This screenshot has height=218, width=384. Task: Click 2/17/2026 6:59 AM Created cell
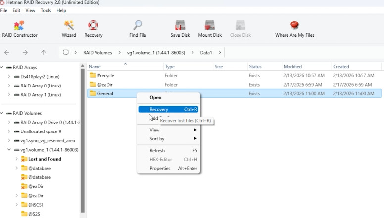click(352, 85)
